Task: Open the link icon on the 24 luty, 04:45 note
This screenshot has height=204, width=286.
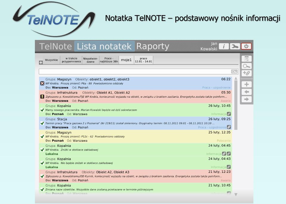Action: (x=224, y=154)
